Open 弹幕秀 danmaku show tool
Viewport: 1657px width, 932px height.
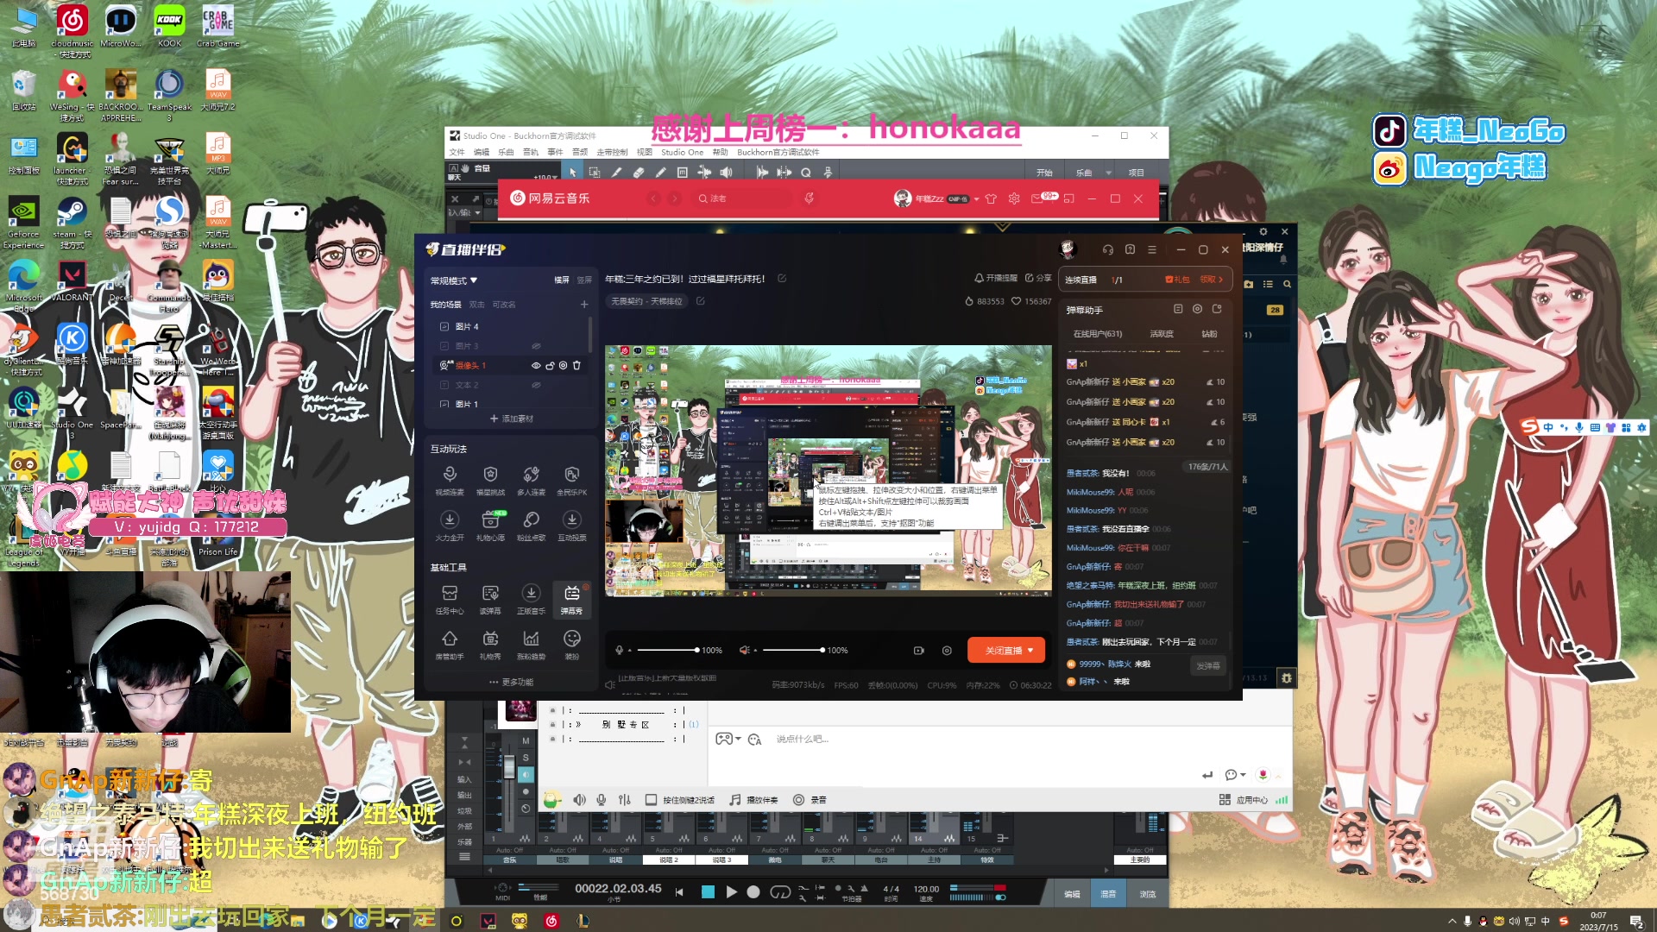coord(571,599)
